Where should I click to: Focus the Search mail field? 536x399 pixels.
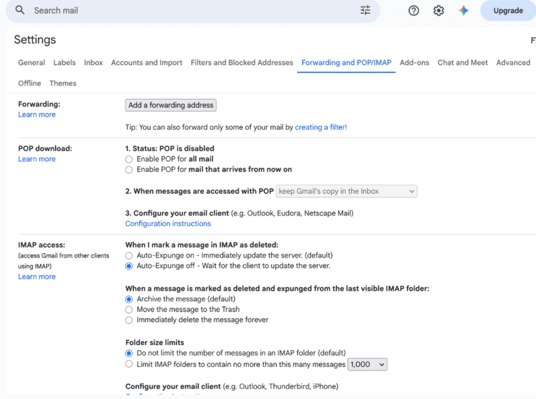[x=192, y=10]
